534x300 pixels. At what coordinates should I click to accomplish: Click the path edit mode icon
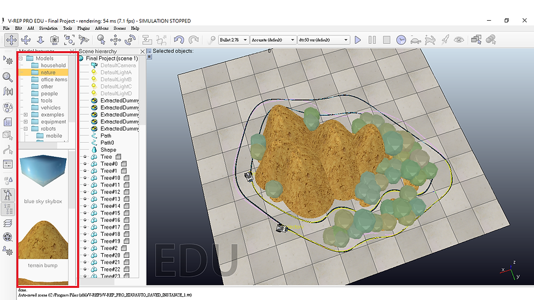pyautogui.click(x=8, y=150)
